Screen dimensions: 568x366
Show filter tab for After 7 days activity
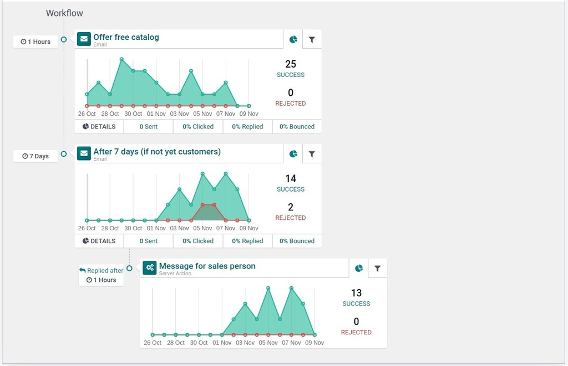312,154
